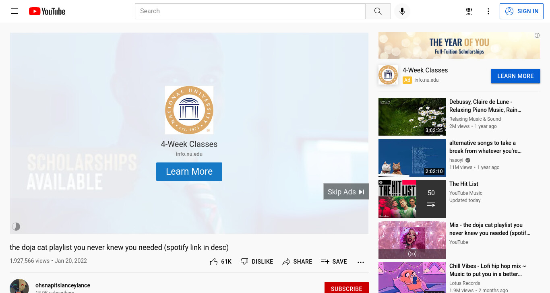Click the yellow Ad badge in sidebar
The width and height of the screenshot is (550, 293).
[x=407, y=80]
